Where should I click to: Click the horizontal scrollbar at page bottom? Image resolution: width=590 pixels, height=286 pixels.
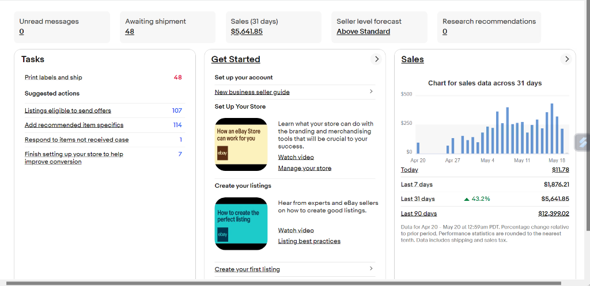[x=283, y=283]
